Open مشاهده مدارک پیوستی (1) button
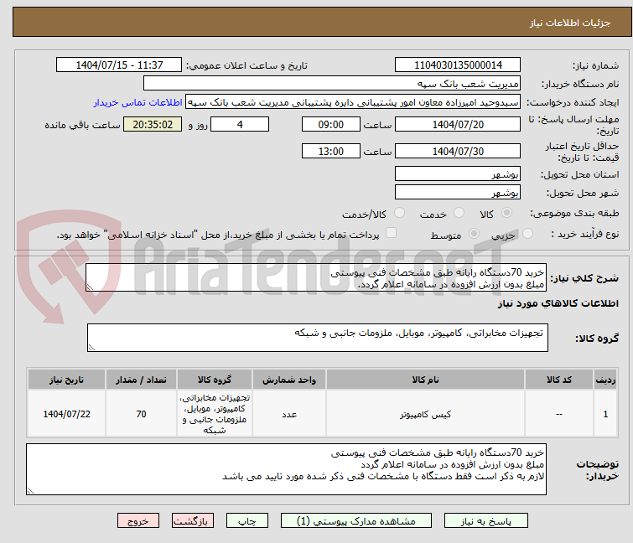The width and height of the screenshot is (633, 543). (x=356, y=521)
